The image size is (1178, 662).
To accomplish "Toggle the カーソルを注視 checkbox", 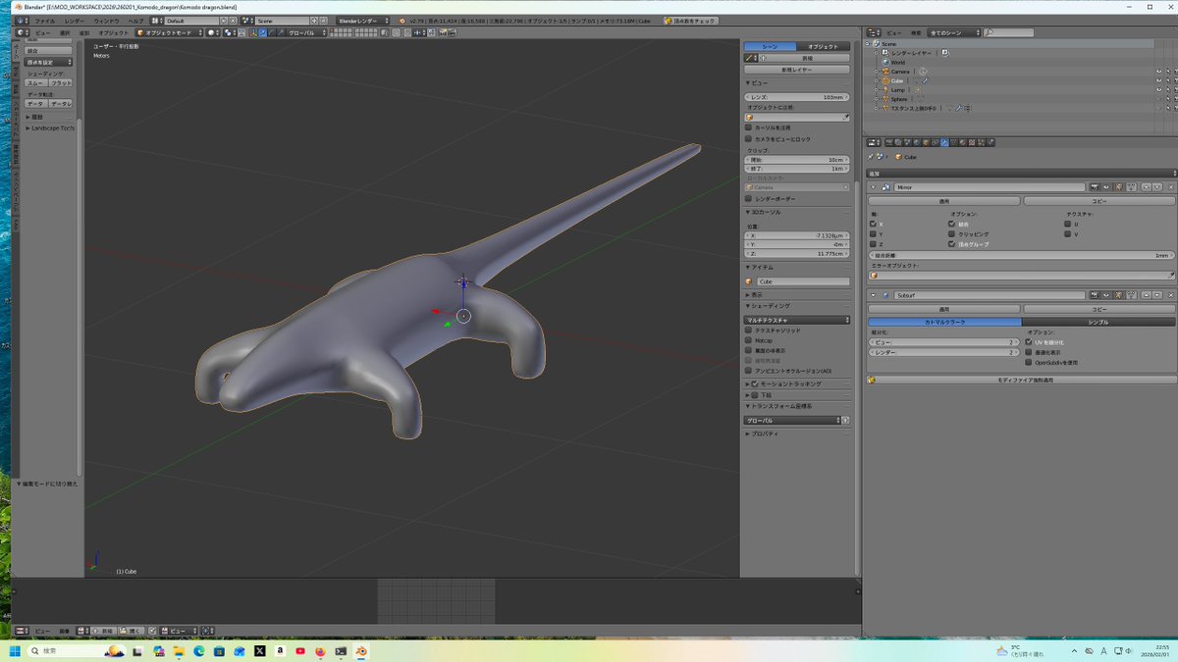I will click(749, 127).
